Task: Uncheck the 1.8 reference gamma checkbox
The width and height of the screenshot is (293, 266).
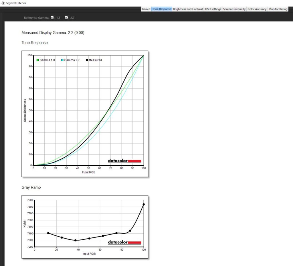Action: click(x=52, y=17)
